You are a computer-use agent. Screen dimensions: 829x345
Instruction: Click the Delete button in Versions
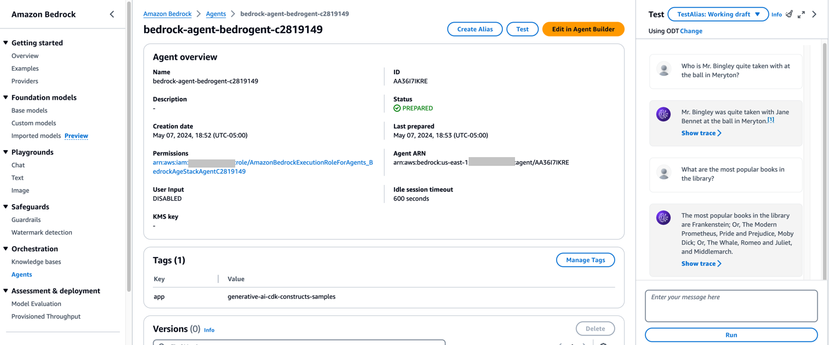pos(596,329)
